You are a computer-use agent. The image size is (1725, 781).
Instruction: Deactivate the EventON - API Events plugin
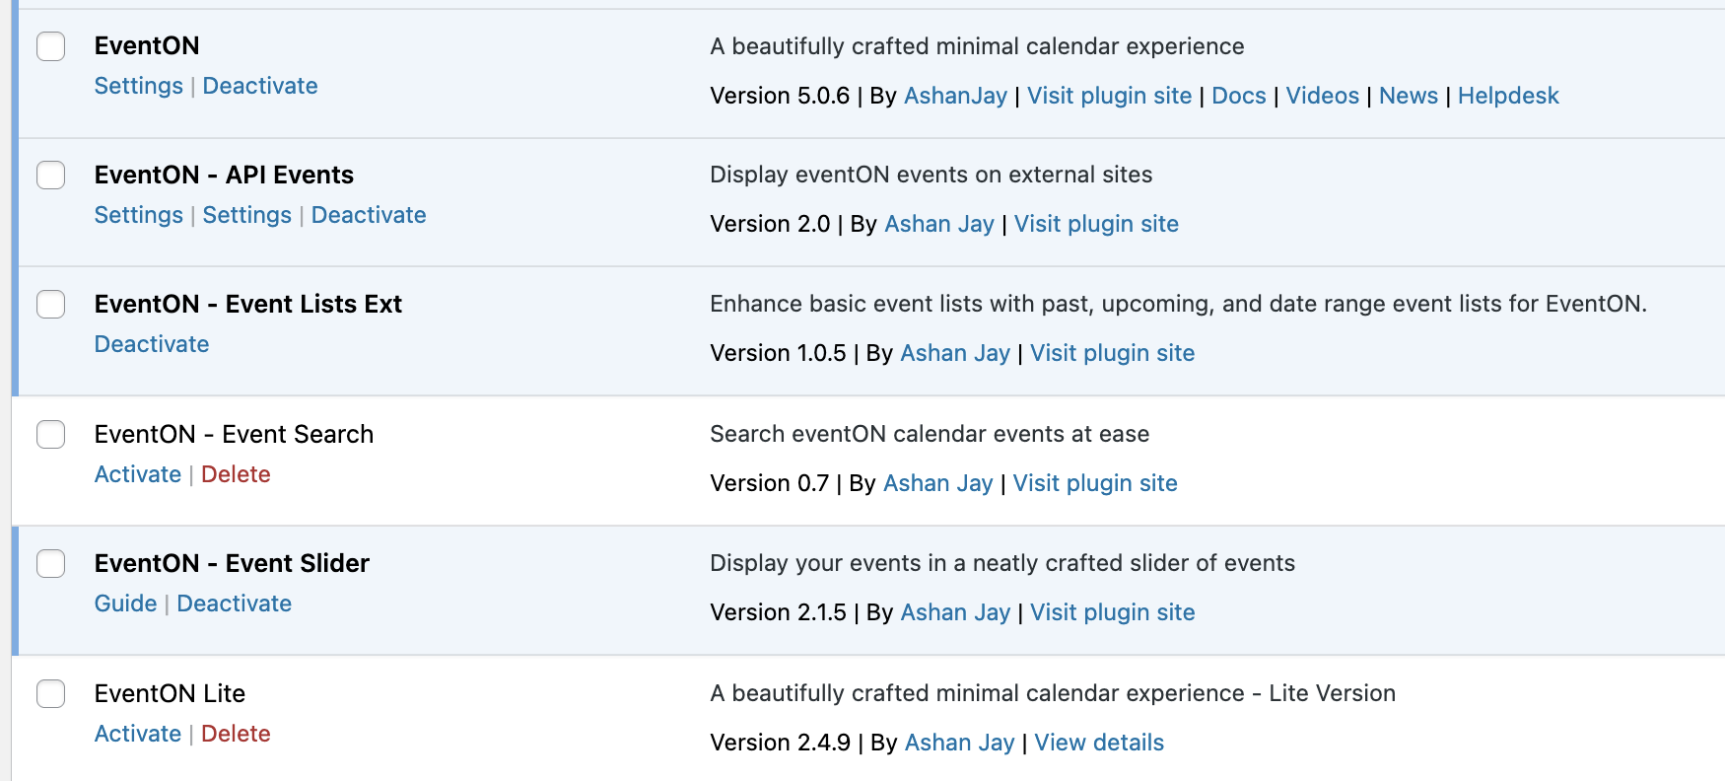(369, 216)
